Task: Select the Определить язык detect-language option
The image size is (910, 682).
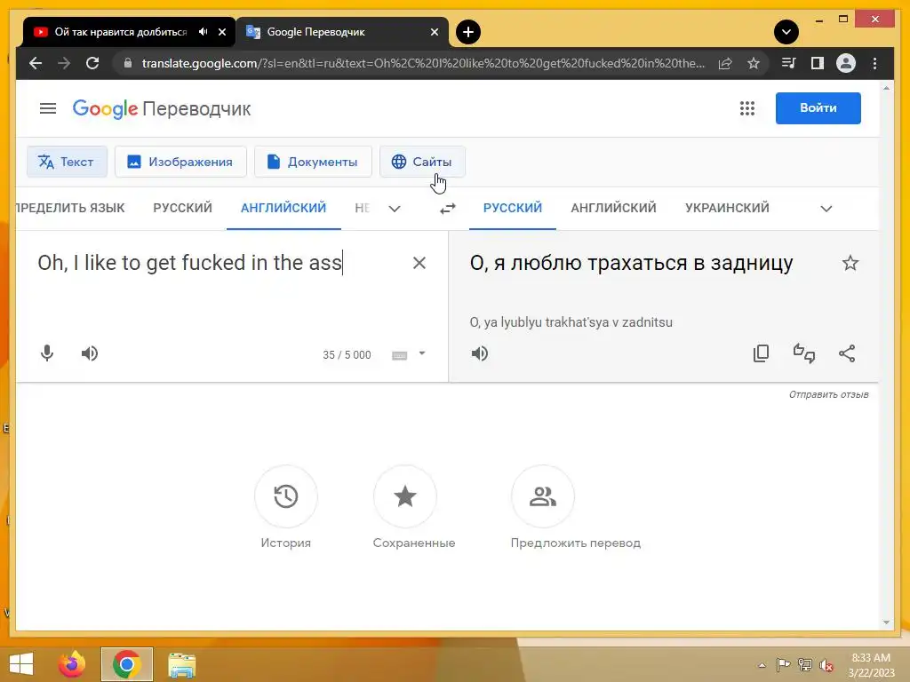Action: (x=70, y=208)
